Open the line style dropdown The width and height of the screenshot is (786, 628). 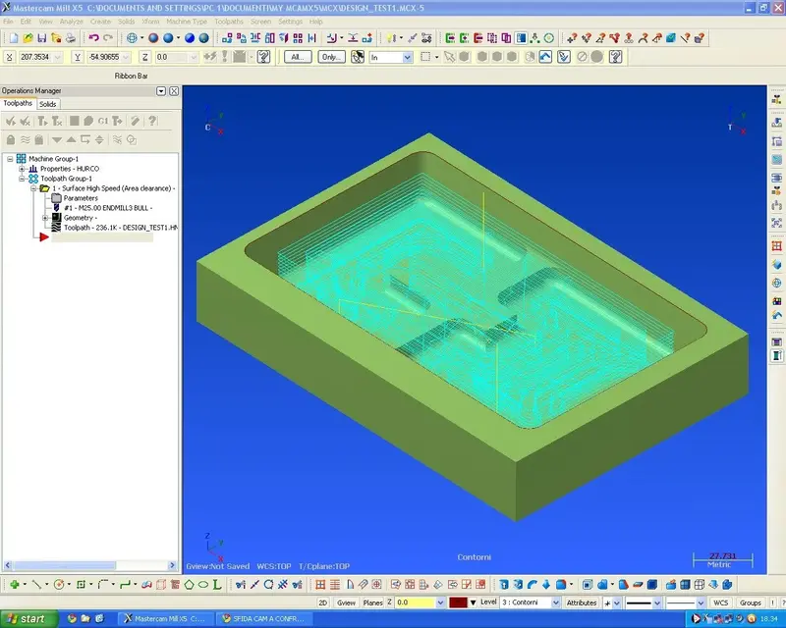click(656, 602)
